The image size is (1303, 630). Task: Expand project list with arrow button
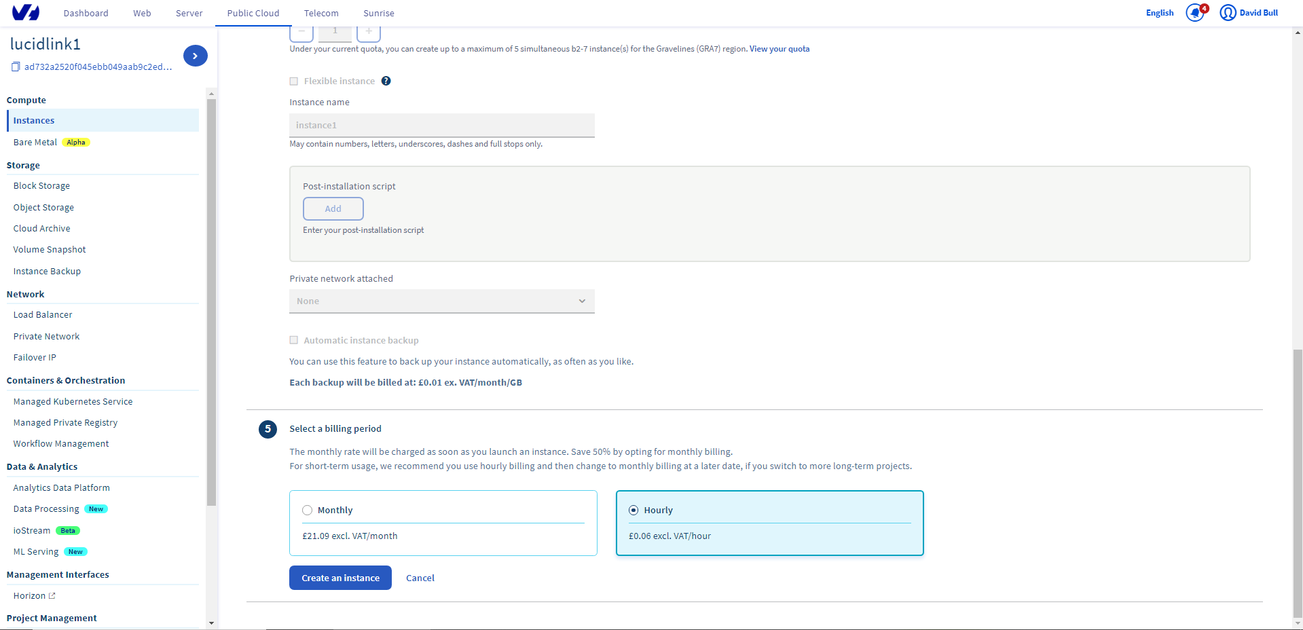(196, 56)
